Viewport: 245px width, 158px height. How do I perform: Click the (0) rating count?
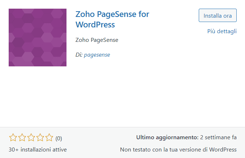59,139
